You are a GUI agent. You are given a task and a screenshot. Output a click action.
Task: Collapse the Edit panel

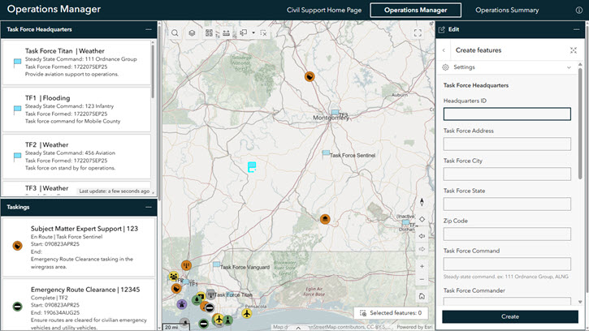[x=577, y=29]
